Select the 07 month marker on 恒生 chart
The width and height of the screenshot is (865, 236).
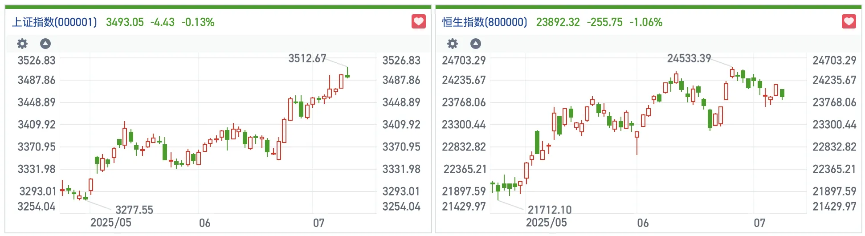point(759,223)
